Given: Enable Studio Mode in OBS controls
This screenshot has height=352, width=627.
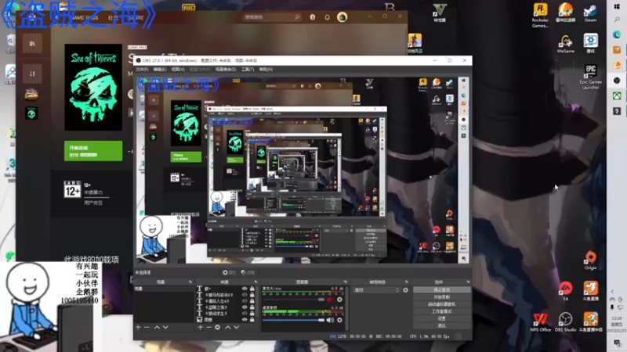Looking at the screenshot, I should tap(441, 311).
